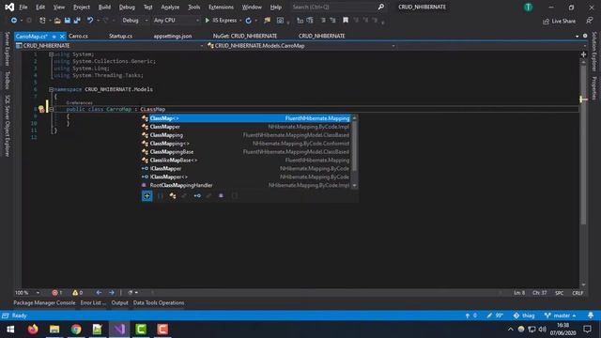Click the New Project toolbar icon
601x338 pixels.
[42, 21]
